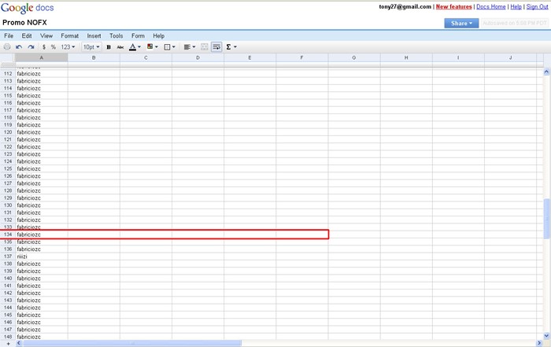Click the Print icon in toolbar
This screenshot has width=551, height=347.
coord(7,47)
